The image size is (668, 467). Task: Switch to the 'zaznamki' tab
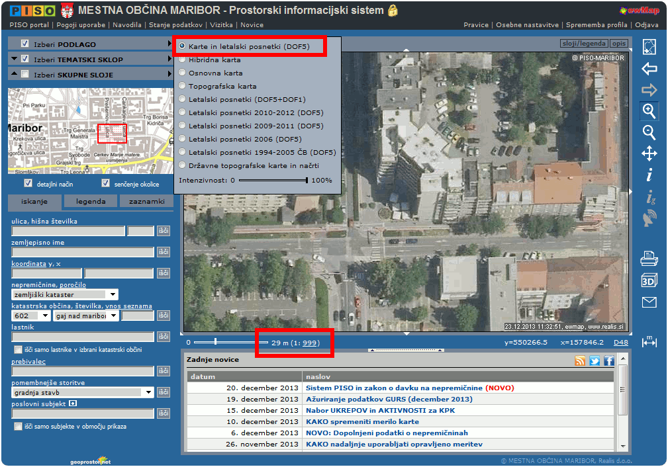(x=146, y=201)
